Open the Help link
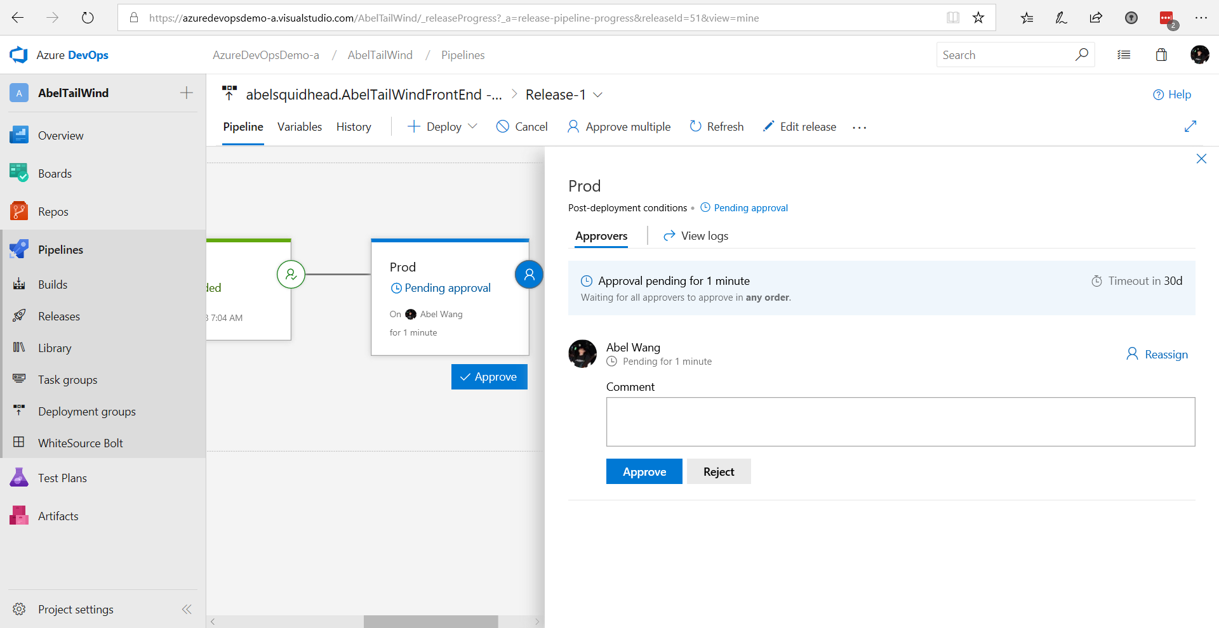The width and height of the screenshot is (1219, 628). click(x=1172, y=95)
